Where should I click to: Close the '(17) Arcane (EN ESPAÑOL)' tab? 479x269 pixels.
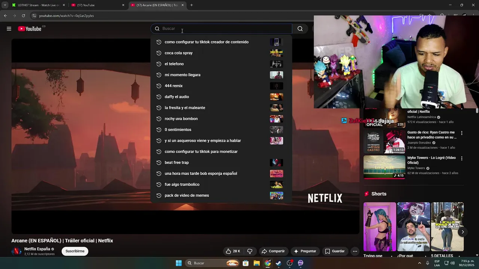coord(183,5)
